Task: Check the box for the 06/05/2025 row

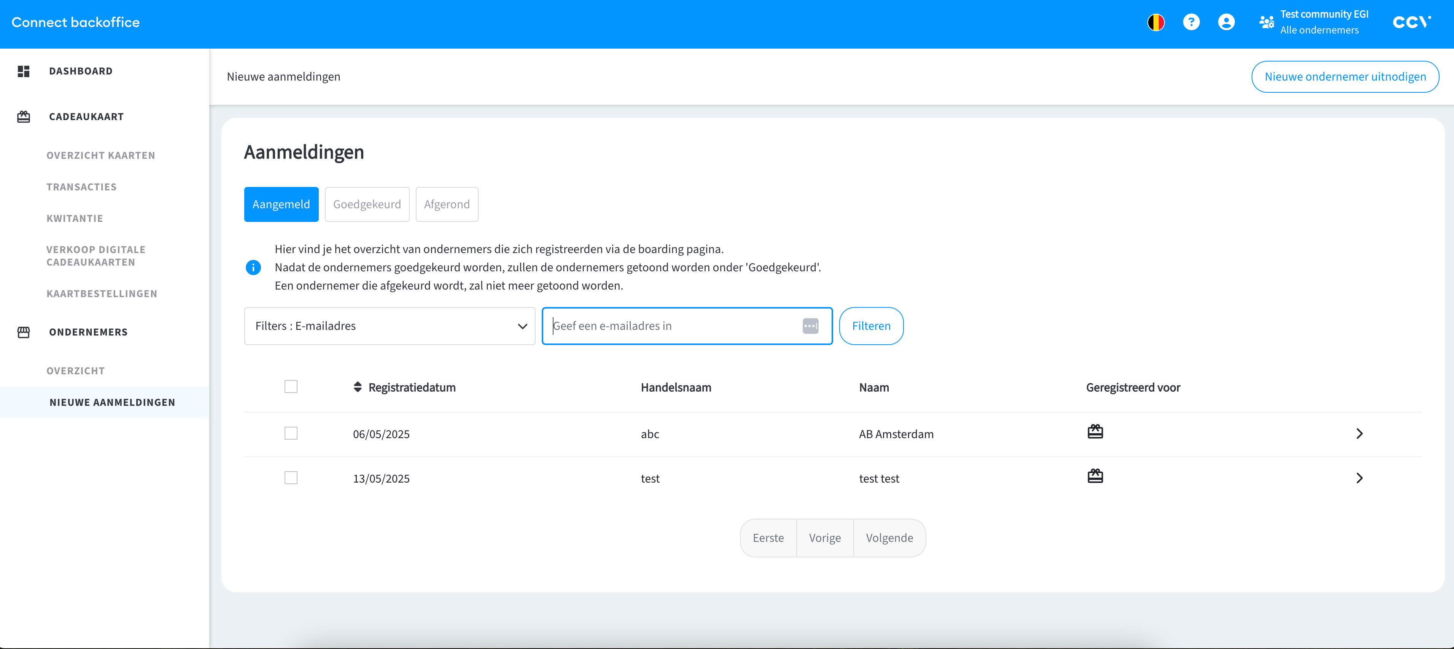Action: 291,434
